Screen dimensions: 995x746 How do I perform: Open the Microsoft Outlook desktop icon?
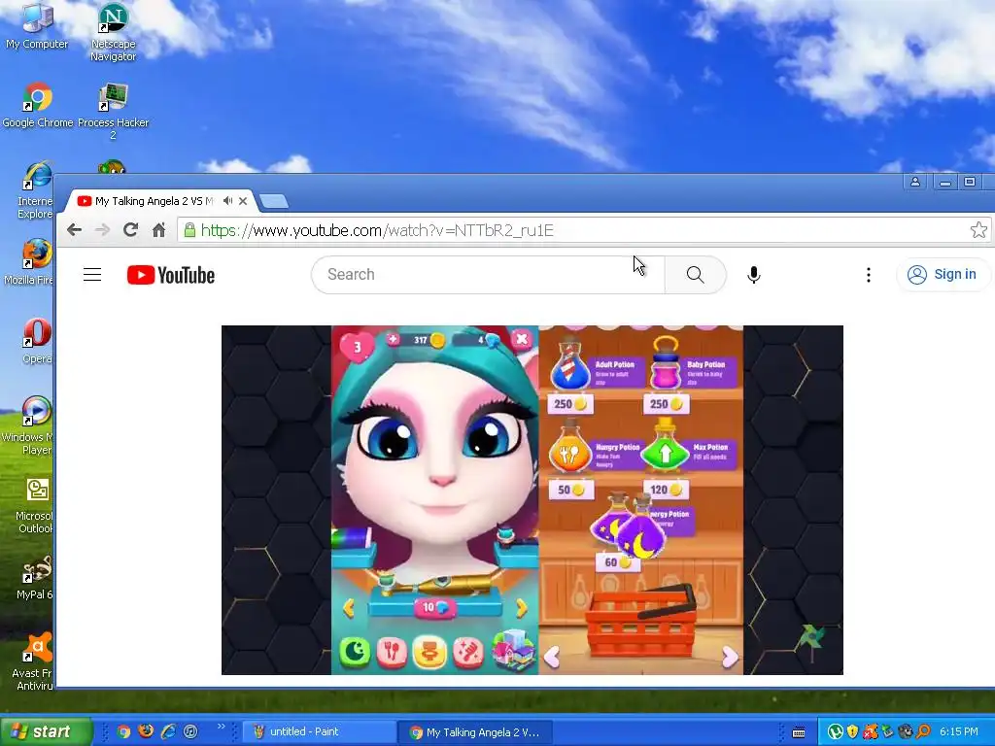click(x=35, y=505)
